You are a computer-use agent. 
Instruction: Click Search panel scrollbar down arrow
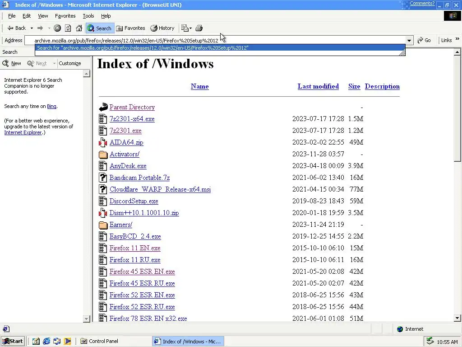coord(86,319)
